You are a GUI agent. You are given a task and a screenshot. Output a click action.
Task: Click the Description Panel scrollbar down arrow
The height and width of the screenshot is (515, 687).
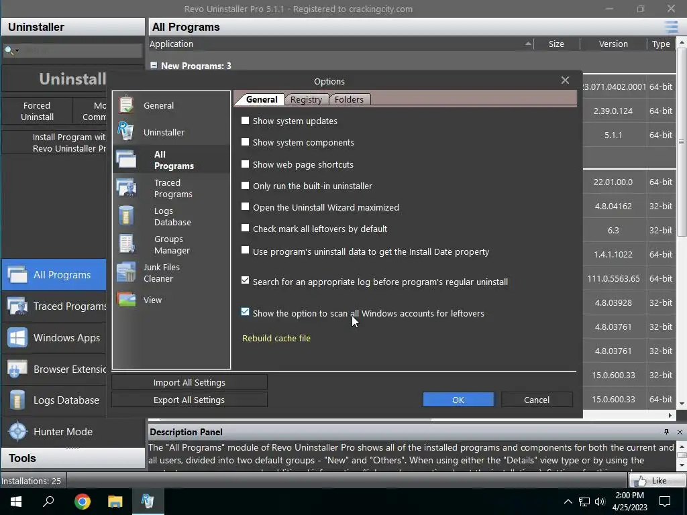682,465
